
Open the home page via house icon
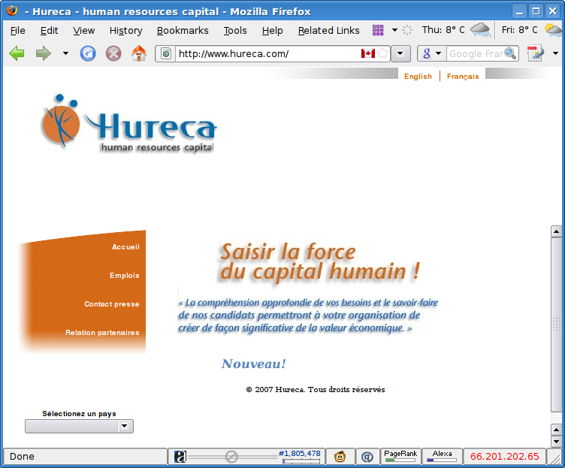(x=139, y=53)
